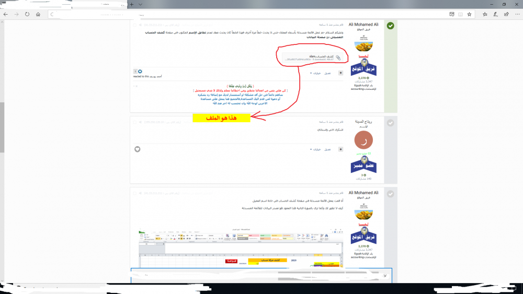Image resolution: width=523 pixels, height=294 pixels.
Task: Open the first post's timestamp link
Action: (331, 25)
